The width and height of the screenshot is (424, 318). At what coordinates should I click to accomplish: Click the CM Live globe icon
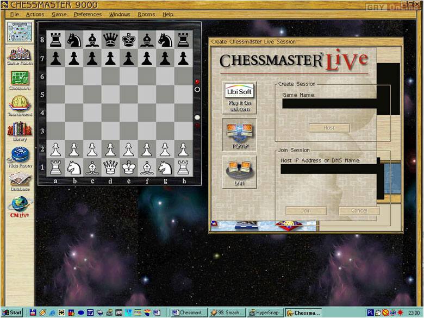pos(20,207)
